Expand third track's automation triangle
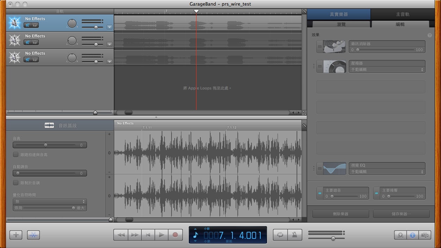This screenshot has width=441, height=248. click(x=109, y=62)
